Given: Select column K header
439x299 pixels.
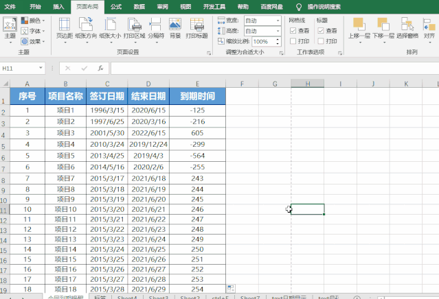Looking at the screenshot, I should coord(406,84).
